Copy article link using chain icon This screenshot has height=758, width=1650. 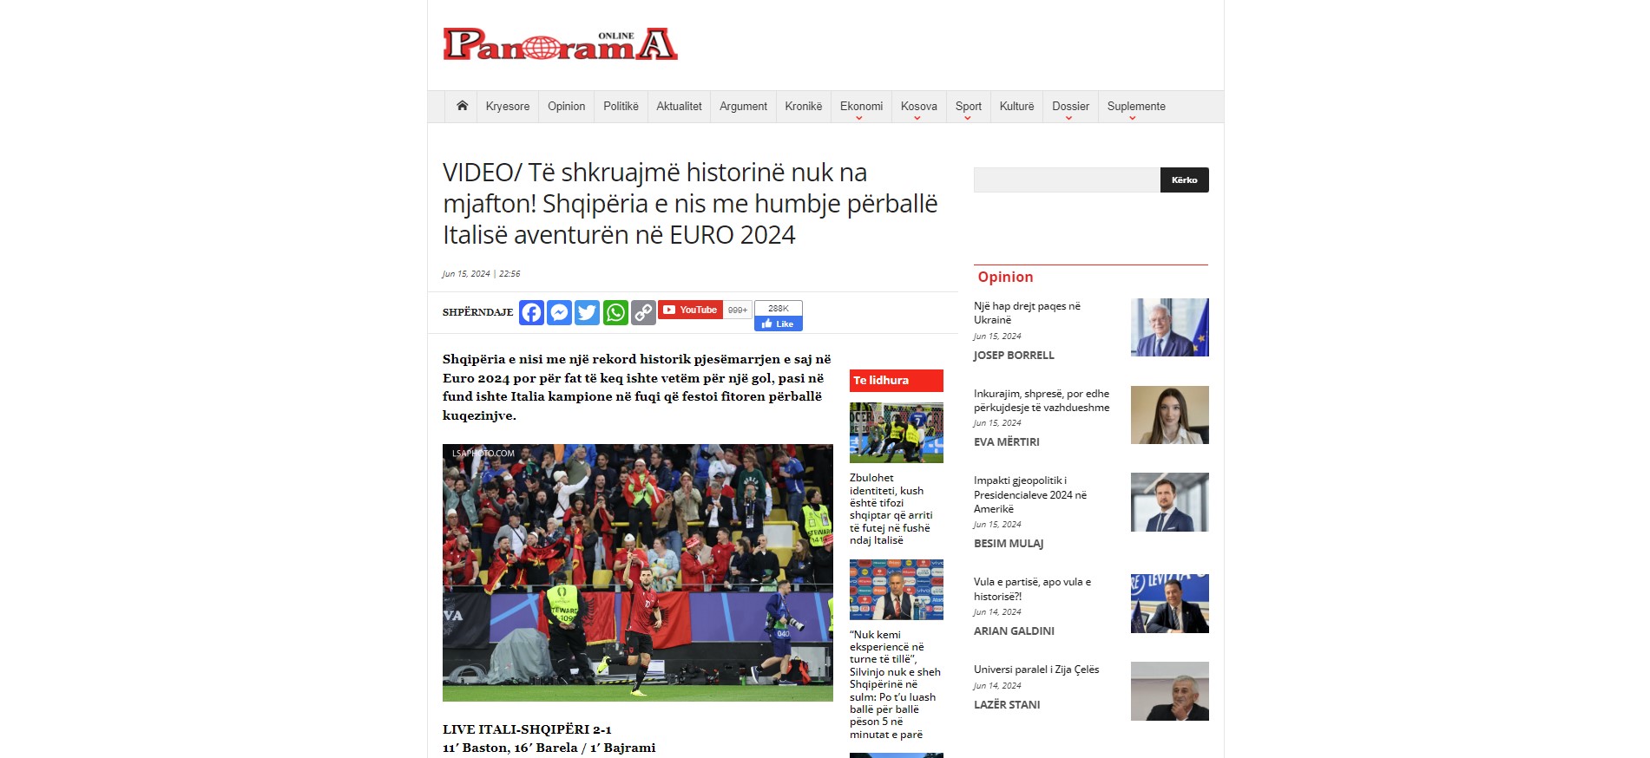coord(643,312)
